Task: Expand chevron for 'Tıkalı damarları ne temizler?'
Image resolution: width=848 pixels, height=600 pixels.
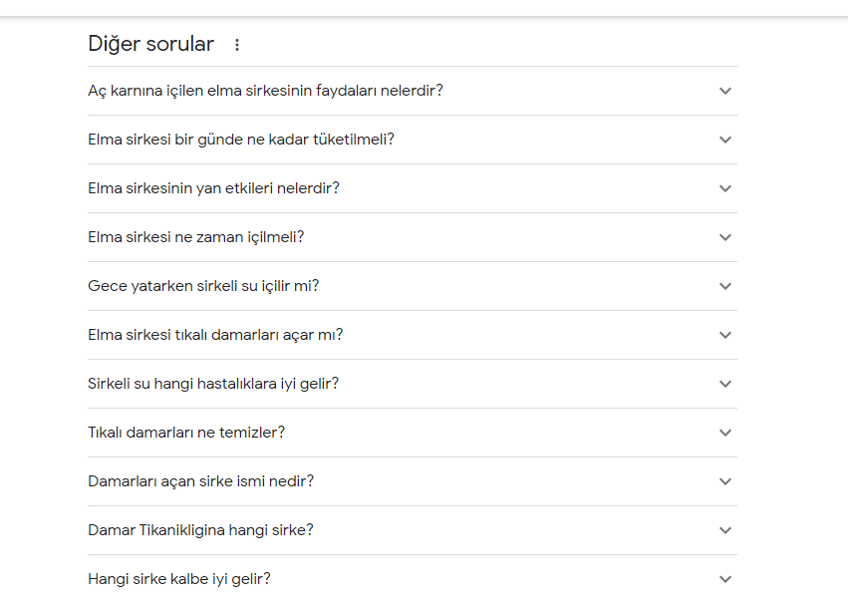Action: (x=725, y=433)
